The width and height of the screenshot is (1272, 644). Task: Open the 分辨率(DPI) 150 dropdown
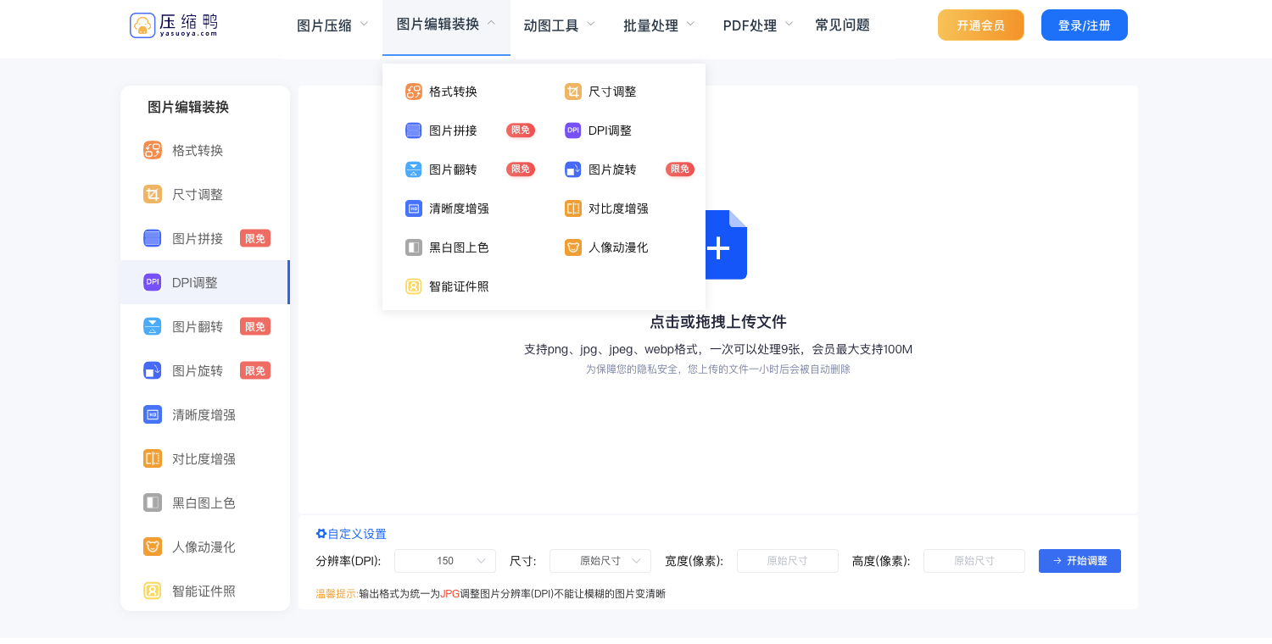coord(445,561)
